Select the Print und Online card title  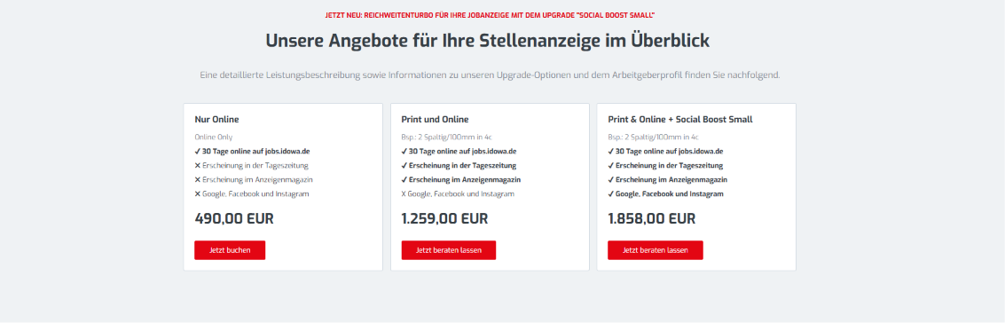[x=436, y=119]
